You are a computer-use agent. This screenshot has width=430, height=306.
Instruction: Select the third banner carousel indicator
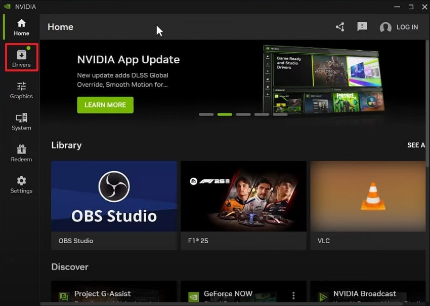click(243, 114)
